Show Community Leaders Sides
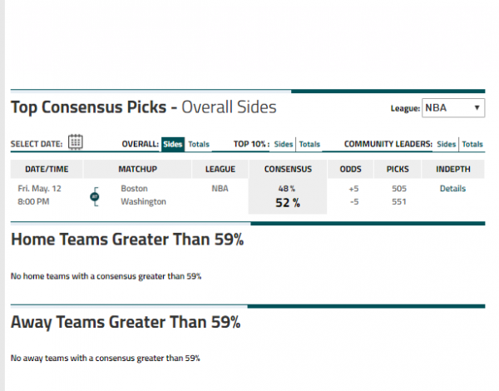The image size is (499, 391). (446, 144)
